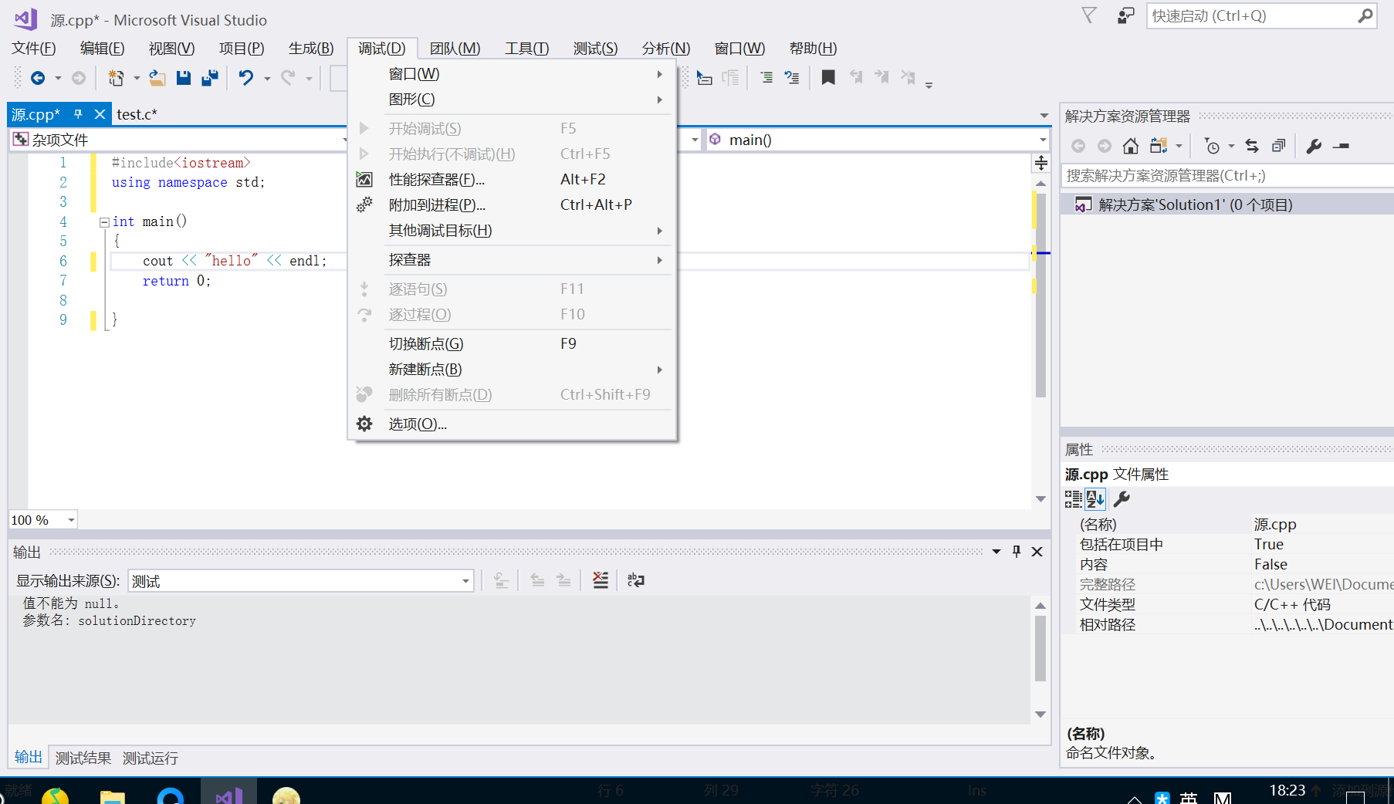Click the pending changes filter clock icon

[1213, 146]
